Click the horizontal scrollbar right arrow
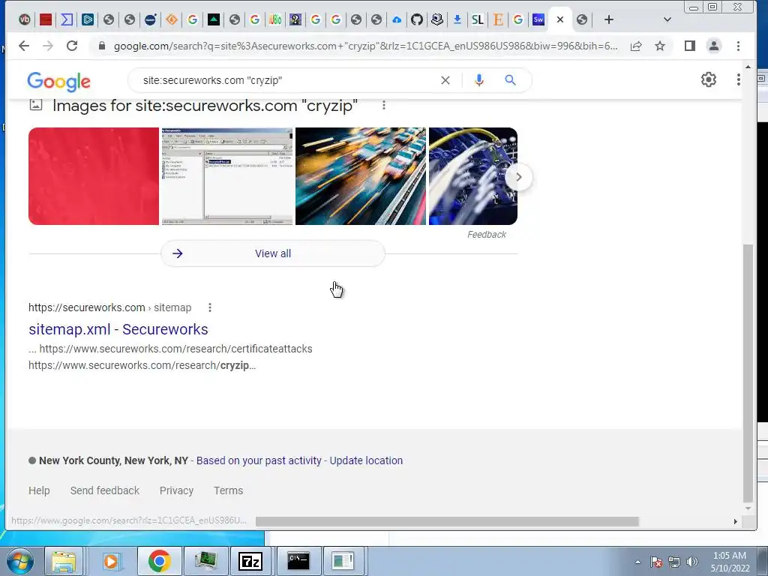The image size is (768, 576). (735, 522)
